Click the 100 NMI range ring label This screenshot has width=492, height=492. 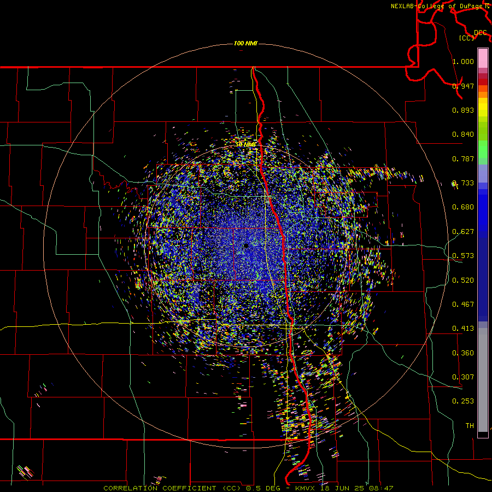(245, 43)
